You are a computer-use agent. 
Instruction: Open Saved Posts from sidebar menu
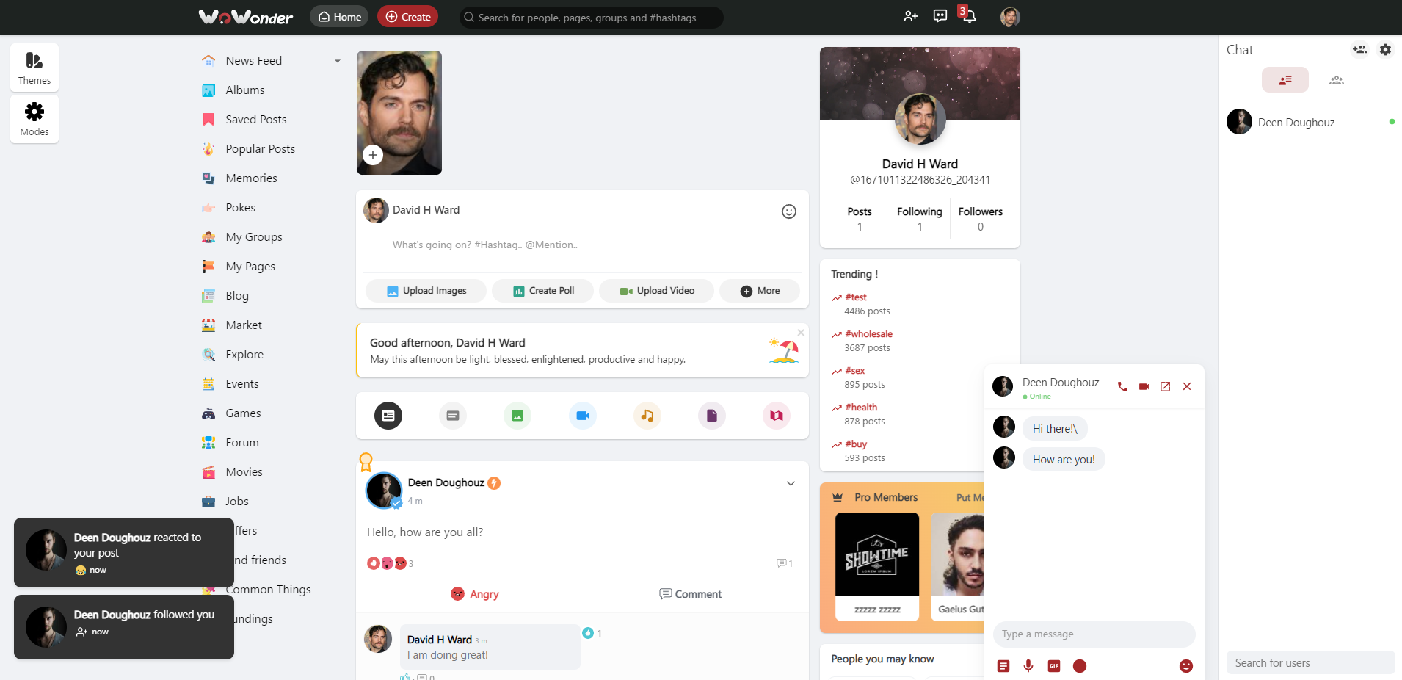click(x=255, y=120)
